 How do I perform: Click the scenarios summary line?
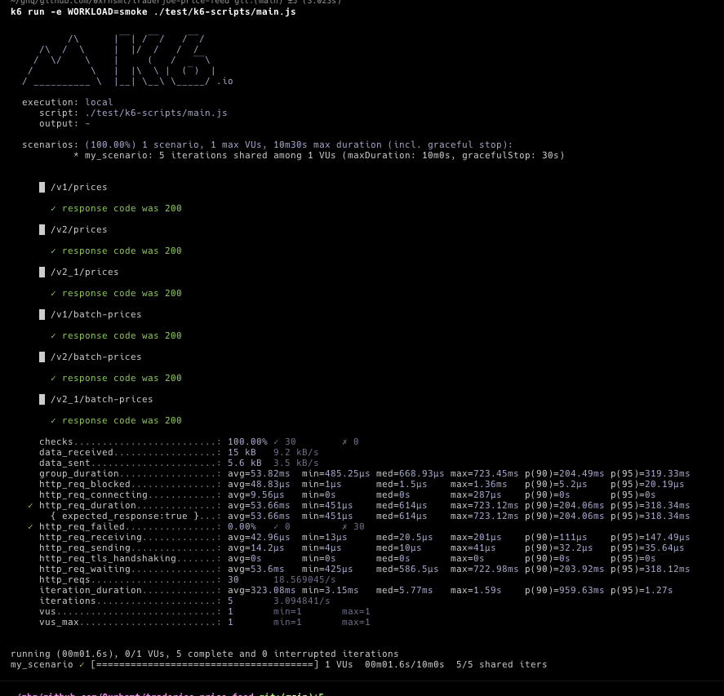pos(268,145)
